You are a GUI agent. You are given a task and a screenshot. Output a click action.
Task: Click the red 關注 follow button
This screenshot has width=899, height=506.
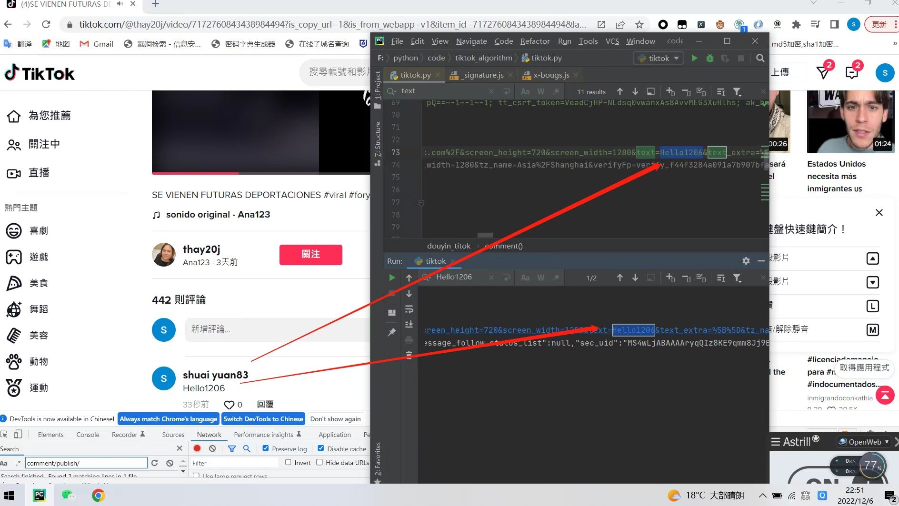(x=311, y=255)
